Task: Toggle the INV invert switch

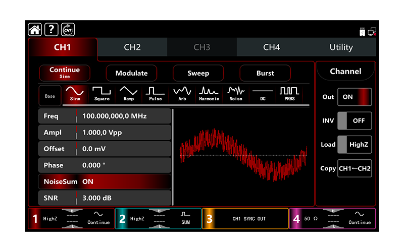Action: coord(354,121)
